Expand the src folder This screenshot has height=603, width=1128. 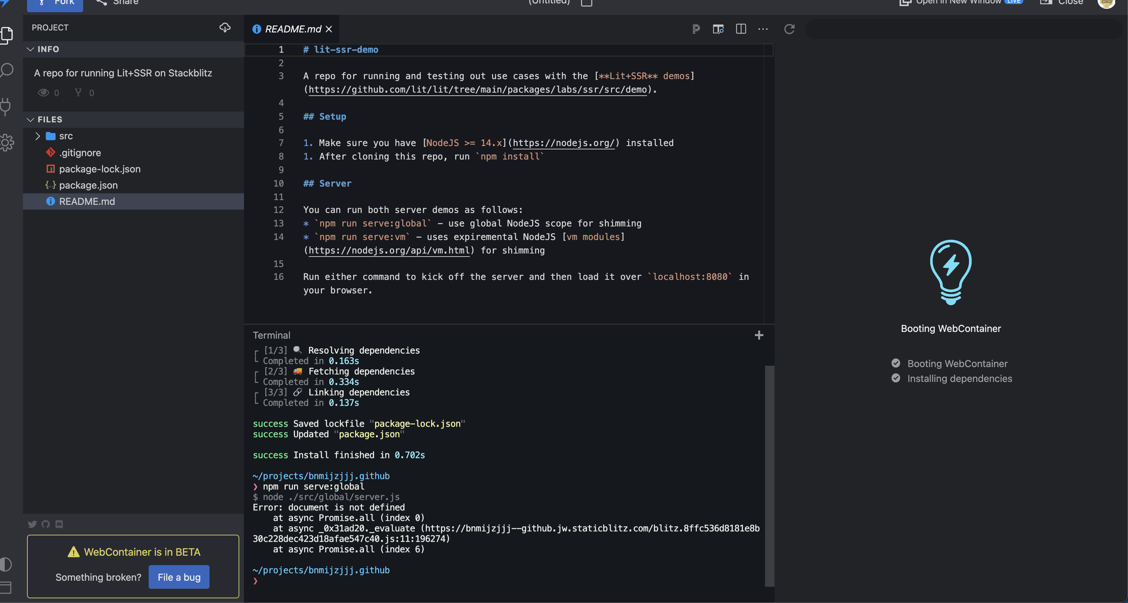tap(38, 136)
